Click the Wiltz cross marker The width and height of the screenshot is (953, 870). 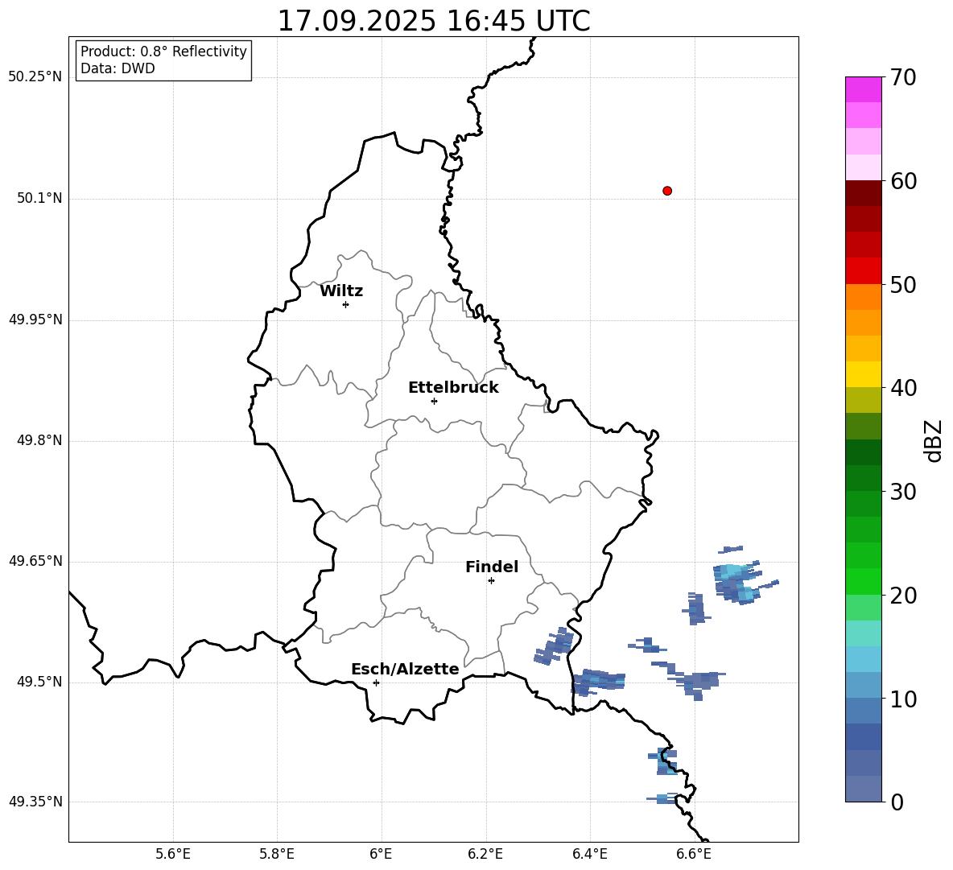(346, 304)
